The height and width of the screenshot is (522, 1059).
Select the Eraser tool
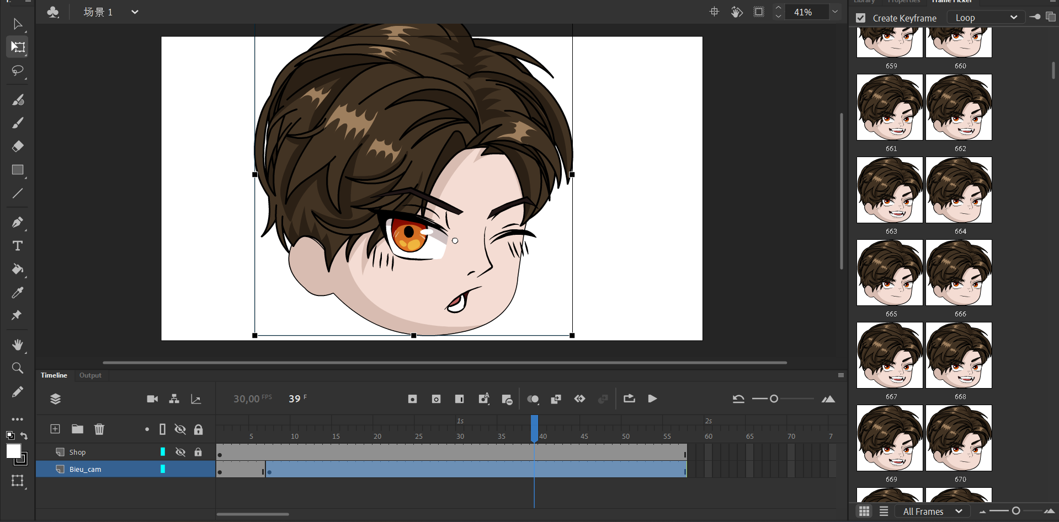point(18,146)
